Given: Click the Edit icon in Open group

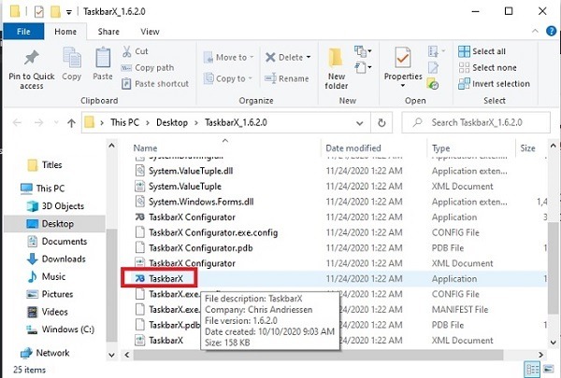Looking at the screenshot, I should (x=433, y=67).
